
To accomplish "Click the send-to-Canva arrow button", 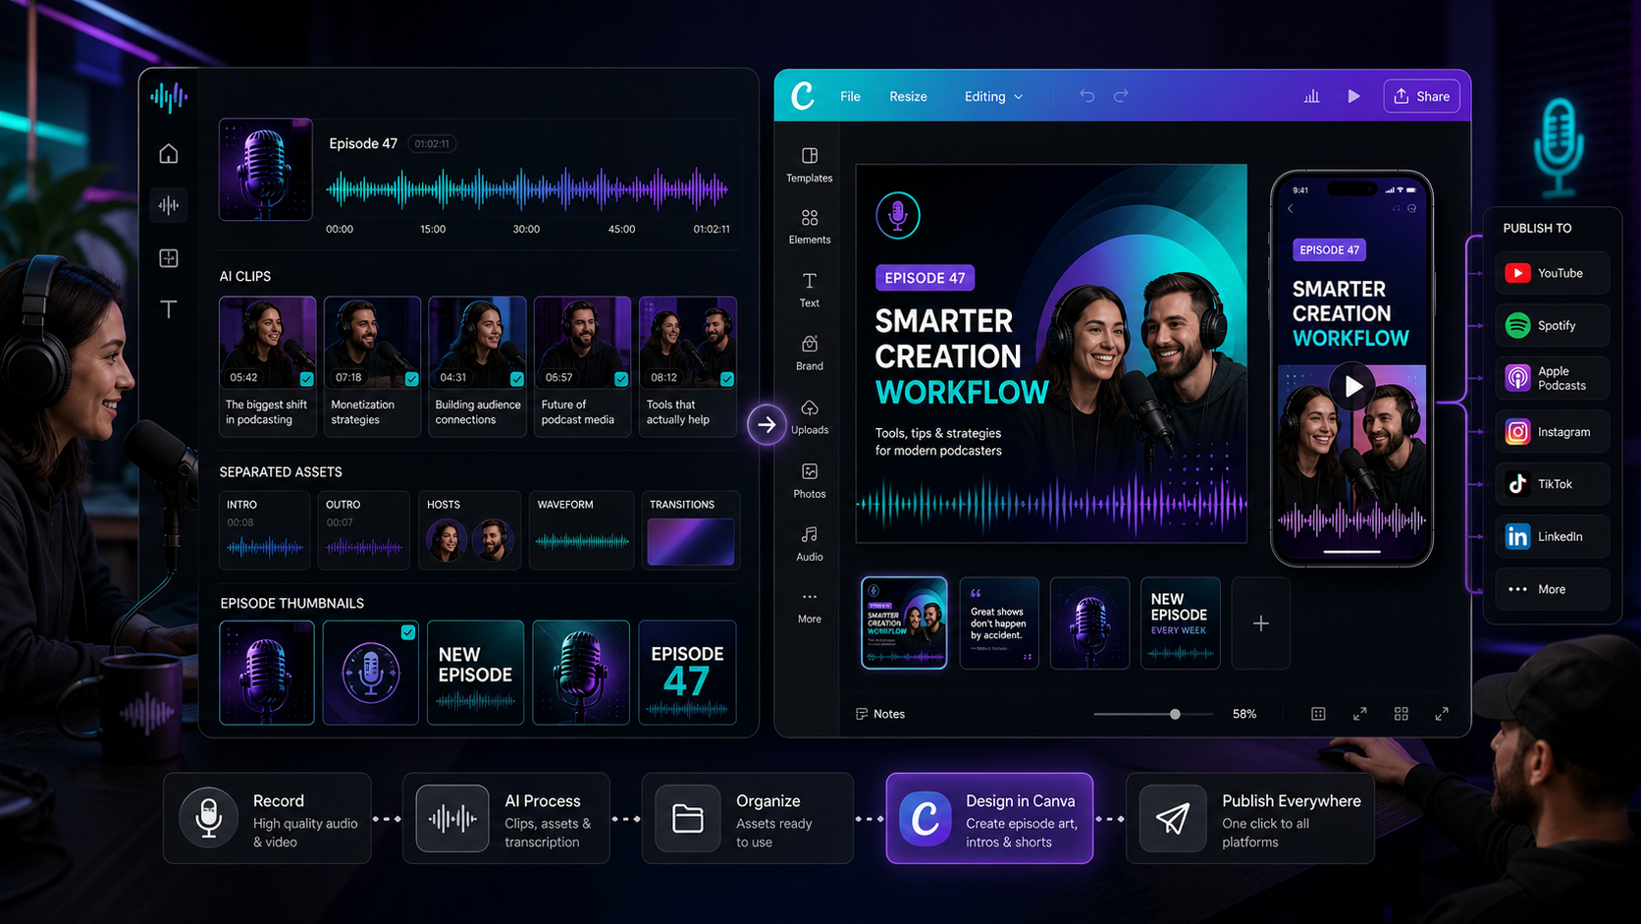I will click(767, 424).
